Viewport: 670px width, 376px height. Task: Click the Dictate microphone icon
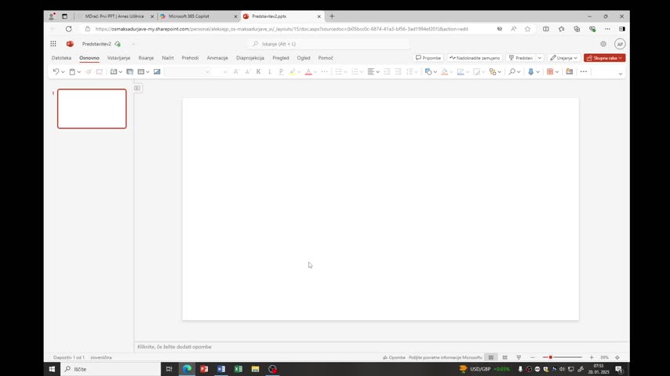tap(530, 72)
